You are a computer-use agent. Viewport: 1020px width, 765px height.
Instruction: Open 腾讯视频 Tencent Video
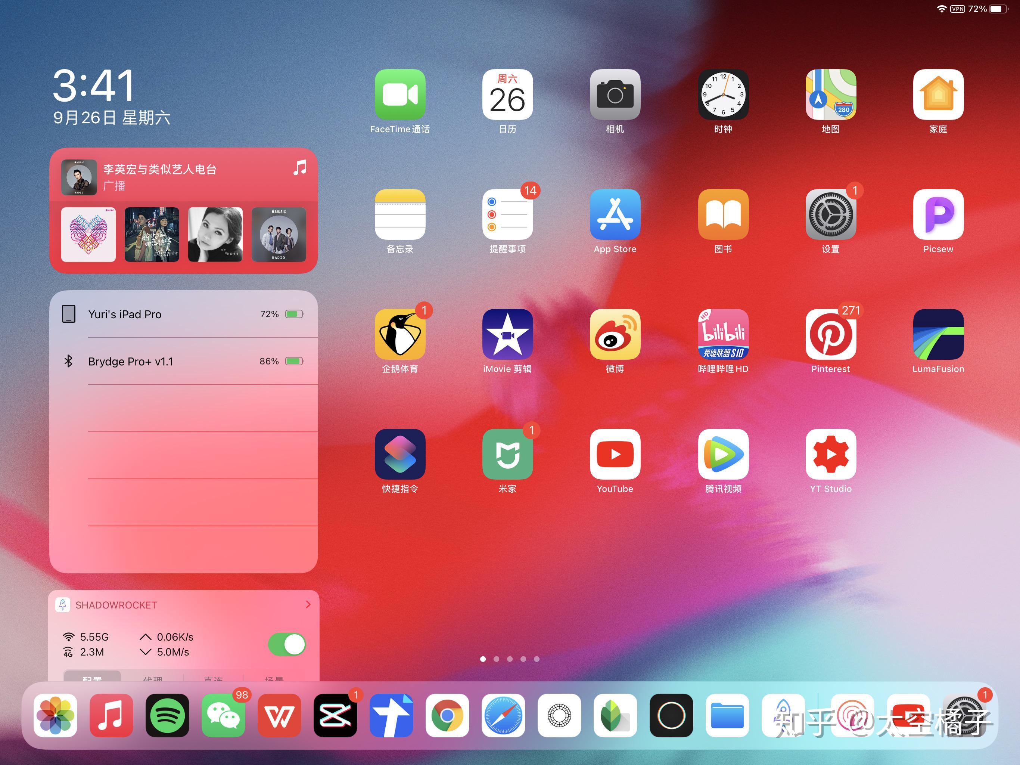pos(723,455)
